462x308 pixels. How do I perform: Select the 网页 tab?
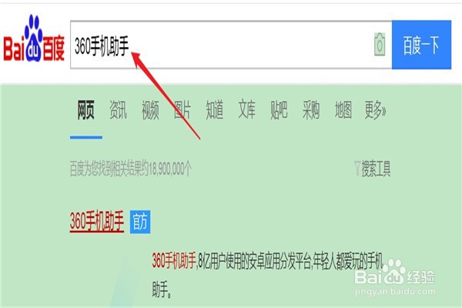click(x=86, y=109)
